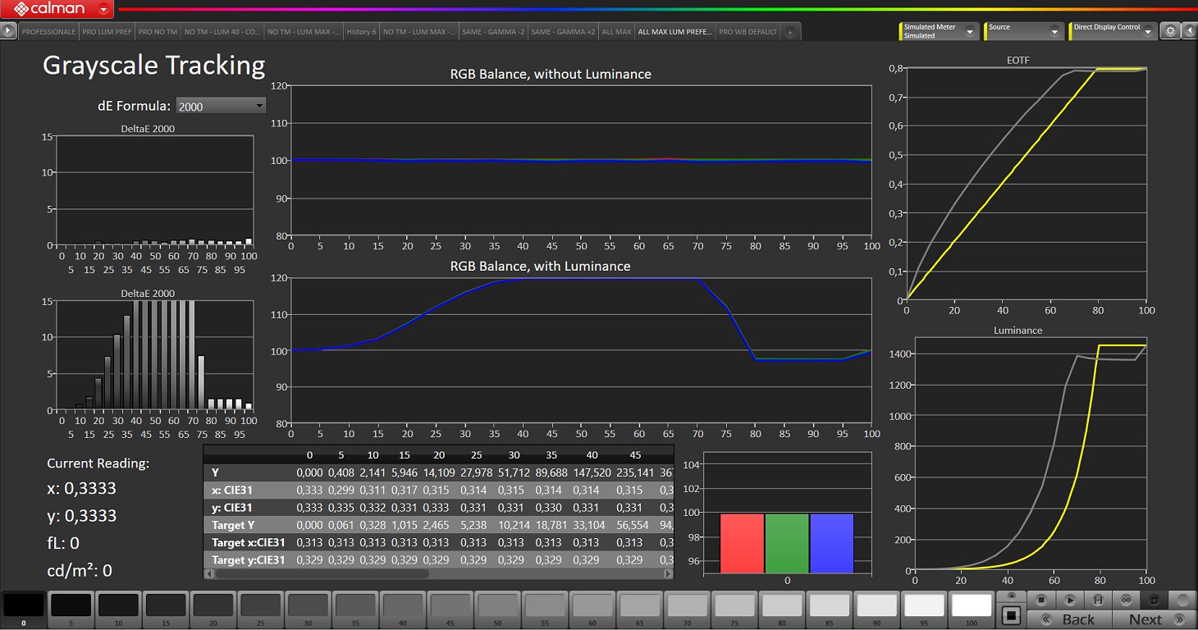Click the data table horizontal scrollbar
Screen dimensions: 1198x630
tap(321, 574)
